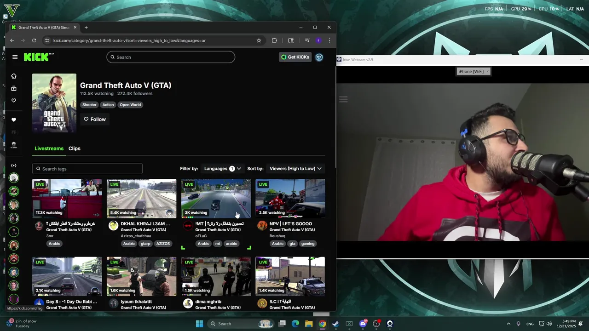This screenshot has width=589, height=331.
Task: Open a new browser tab
Action: coord(86,27)
